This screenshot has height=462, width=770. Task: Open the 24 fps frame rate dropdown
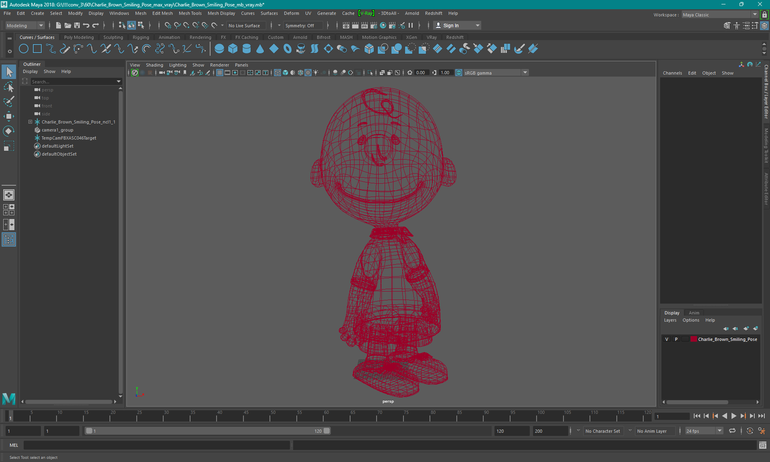pyautogui.click(x=704, y=431)
